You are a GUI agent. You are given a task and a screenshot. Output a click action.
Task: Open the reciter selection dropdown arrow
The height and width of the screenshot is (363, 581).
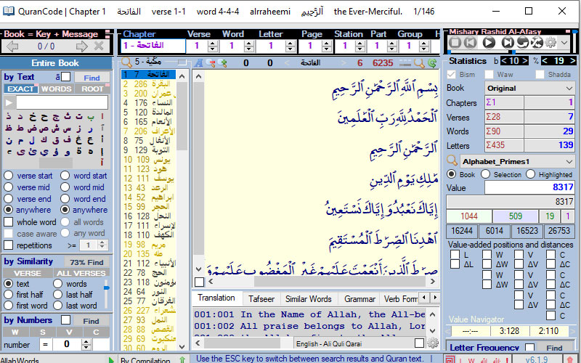(x=565, y=43)
